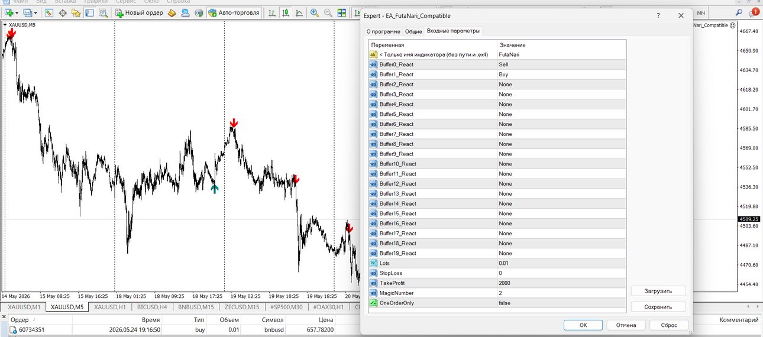Select the Buffer5_React value None
Image resolution: width=763 pixels, height=337 pixels.
tap(561, 114)
